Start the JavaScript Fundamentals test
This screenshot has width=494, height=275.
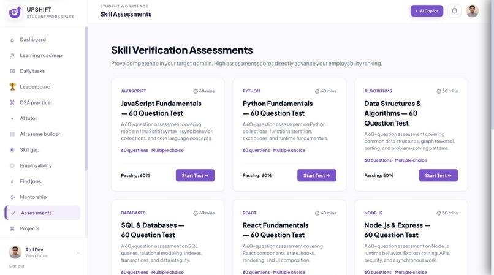click(x=195, y=175)
